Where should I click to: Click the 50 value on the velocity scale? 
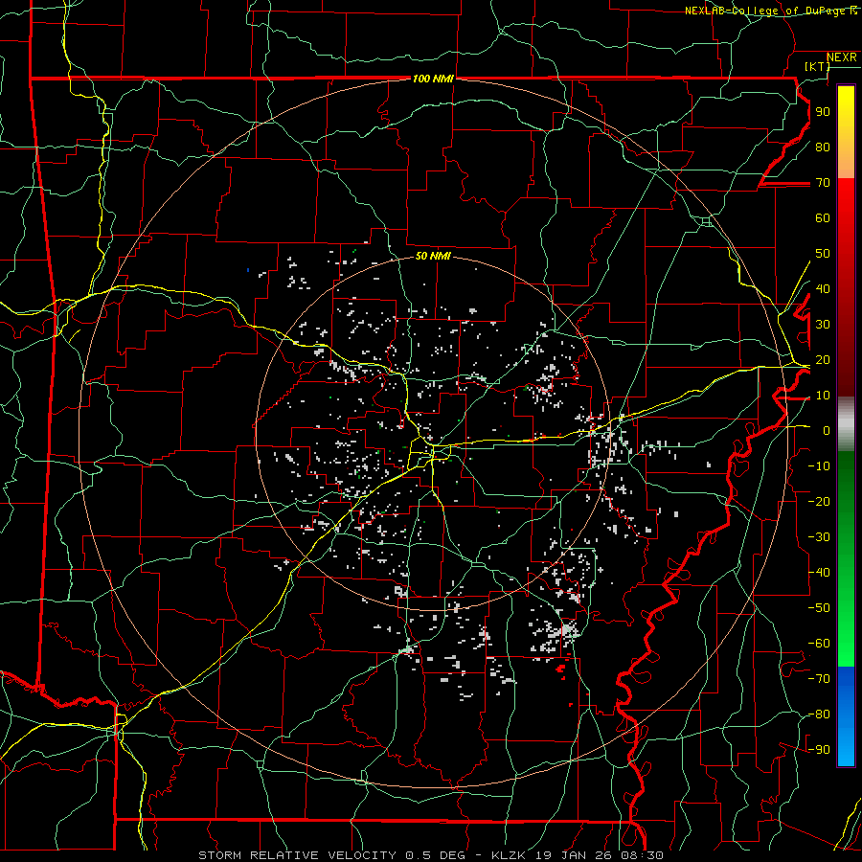coord(823,254)
